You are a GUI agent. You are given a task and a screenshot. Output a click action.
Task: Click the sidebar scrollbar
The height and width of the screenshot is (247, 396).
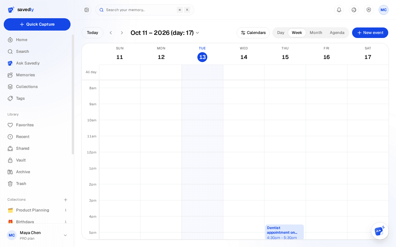point(73,94)
